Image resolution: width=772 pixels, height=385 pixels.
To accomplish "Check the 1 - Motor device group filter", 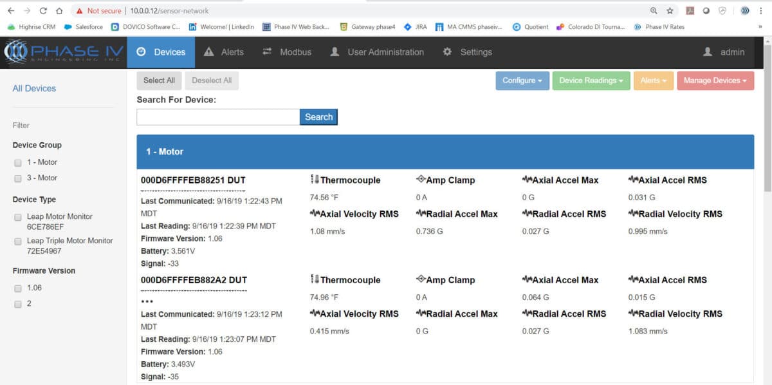I will (18, 162).
